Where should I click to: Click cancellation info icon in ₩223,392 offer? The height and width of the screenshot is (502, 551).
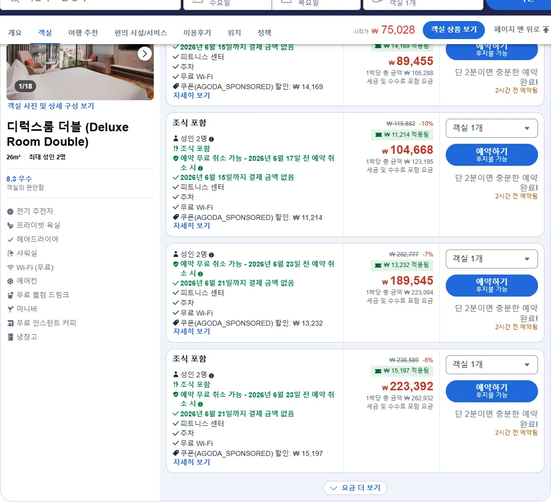[x=200, y=404]
